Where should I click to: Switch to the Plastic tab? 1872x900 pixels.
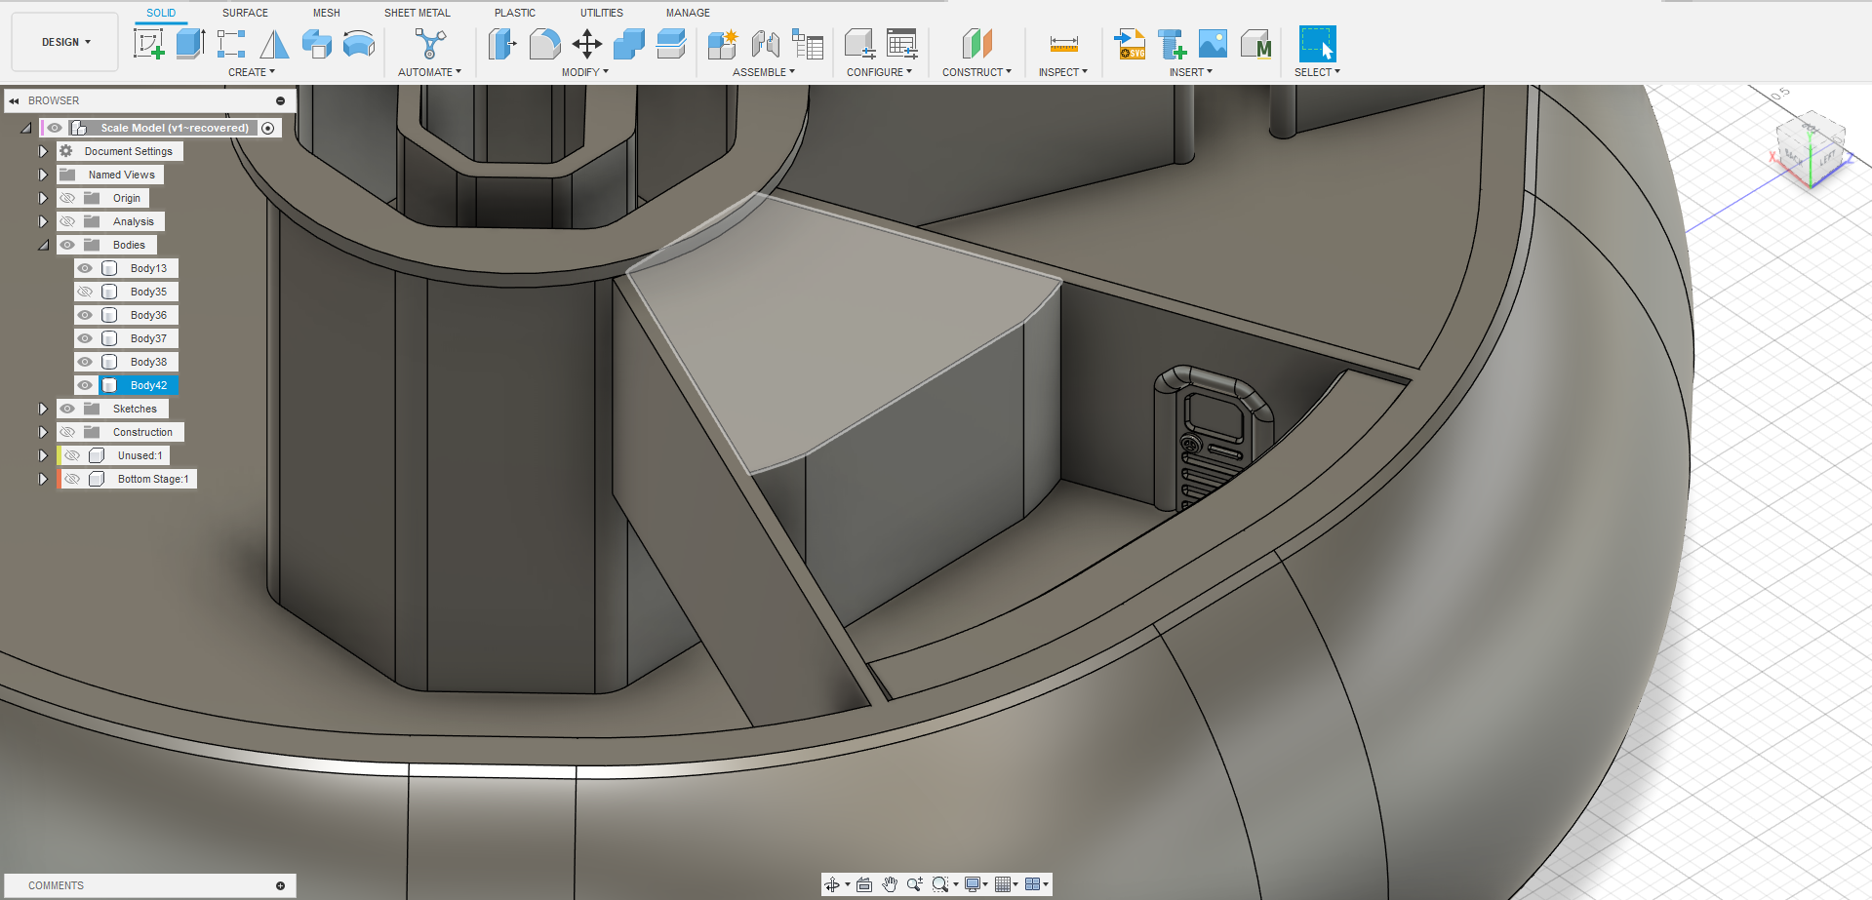tap(515, 13)
